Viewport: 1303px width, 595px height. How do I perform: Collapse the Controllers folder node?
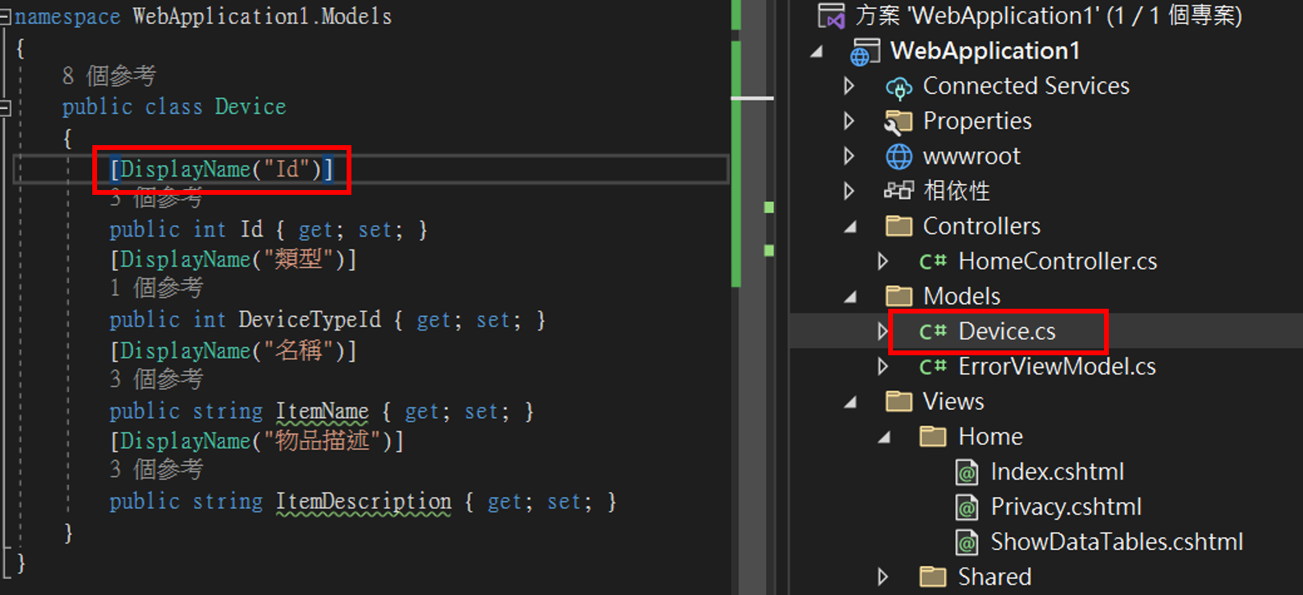[x=850, y=227]
